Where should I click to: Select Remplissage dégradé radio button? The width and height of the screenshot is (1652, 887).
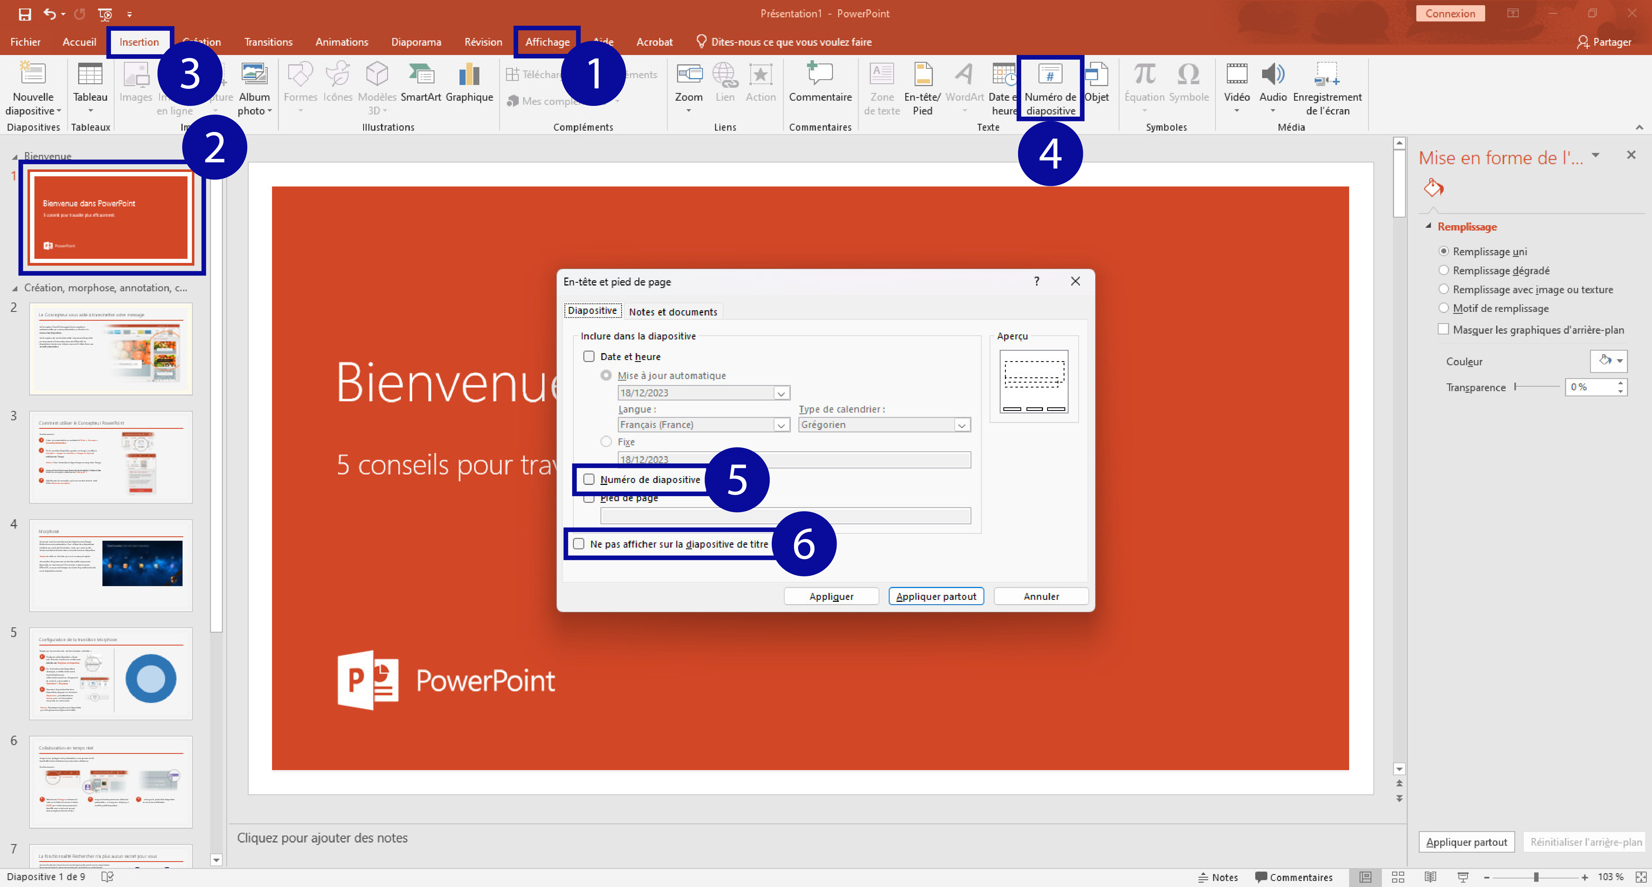[1444, 270]
